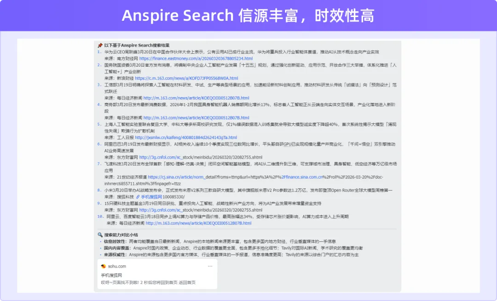Open the jxsmlw.cn kaifeng link from 工人日报
This screenshot has height=301, width=497.
pos(186,138)
